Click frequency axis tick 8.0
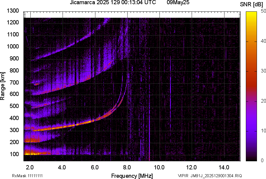This screenshot has height=179, width=266. [x=127, y=168]
